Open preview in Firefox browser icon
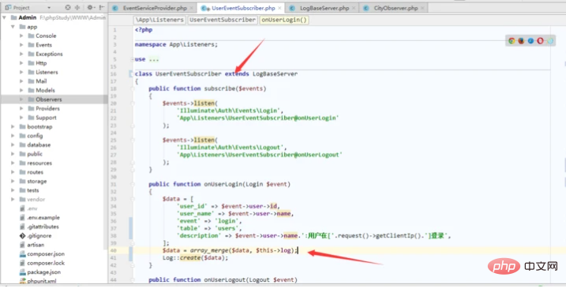Image resolution: width=566 pixels, height=292 pixels. tap(521, 41)
